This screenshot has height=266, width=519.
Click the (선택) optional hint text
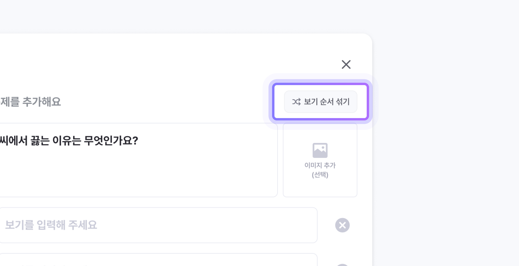(x=320, y=175)
